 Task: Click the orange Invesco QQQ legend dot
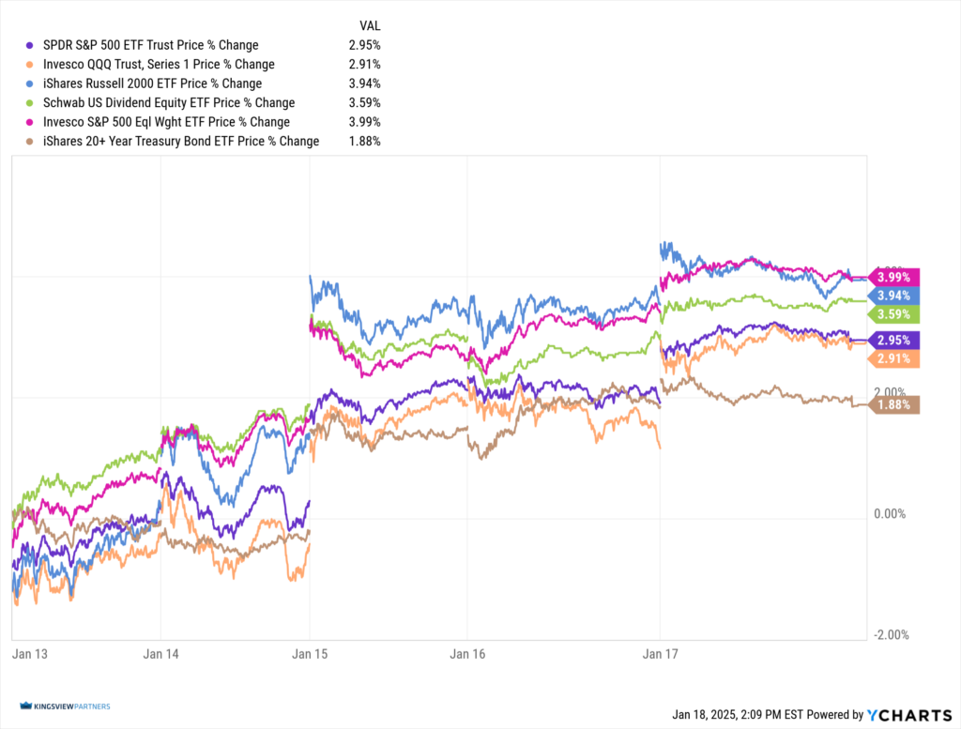30,65
